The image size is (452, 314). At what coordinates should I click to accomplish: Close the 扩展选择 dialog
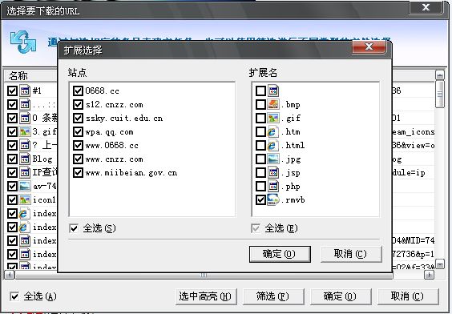[x=369, y=47]
